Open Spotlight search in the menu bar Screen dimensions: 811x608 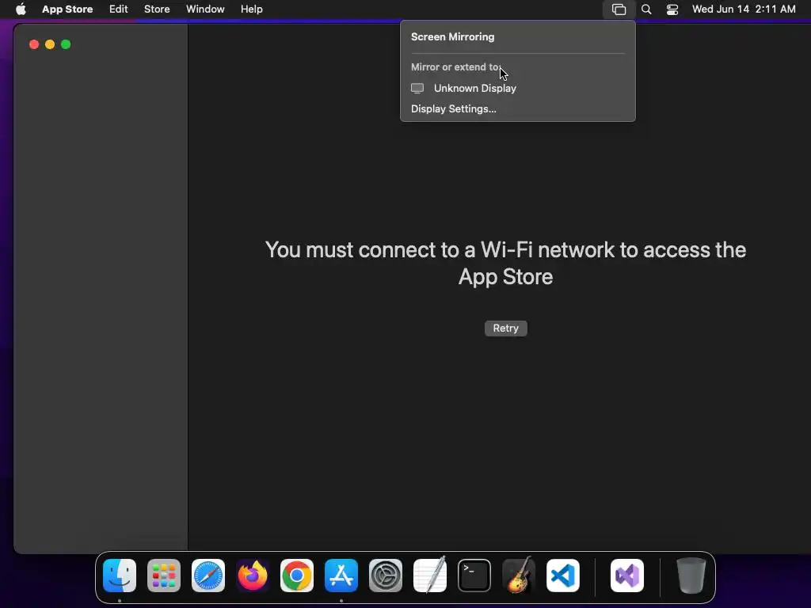click(x=646, y=9)
